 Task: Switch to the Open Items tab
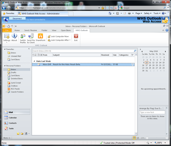pyautogui.click(x=66, y=30)
